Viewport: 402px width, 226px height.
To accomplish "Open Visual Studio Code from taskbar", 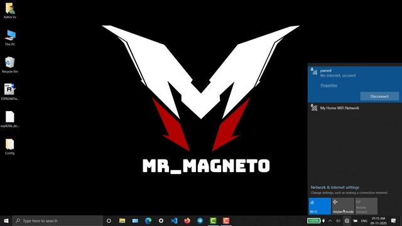I will pyautogui.click(x=174, y=220).
